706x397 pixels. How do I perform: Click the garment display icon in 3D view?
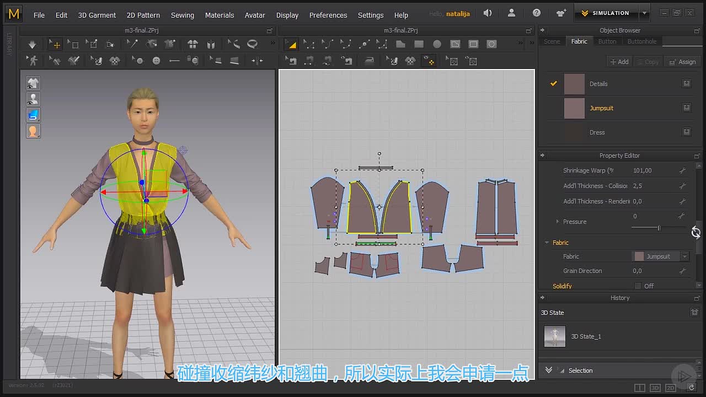[33, 83]
